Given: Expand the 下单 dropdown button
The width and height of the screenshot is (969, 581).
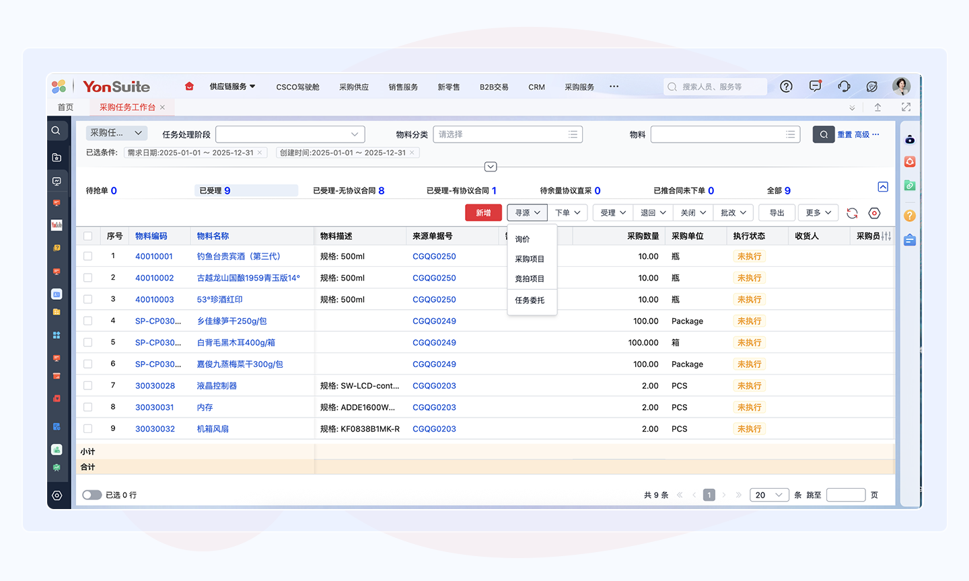Looking at the screenshot, I should (x=567, y=213).
